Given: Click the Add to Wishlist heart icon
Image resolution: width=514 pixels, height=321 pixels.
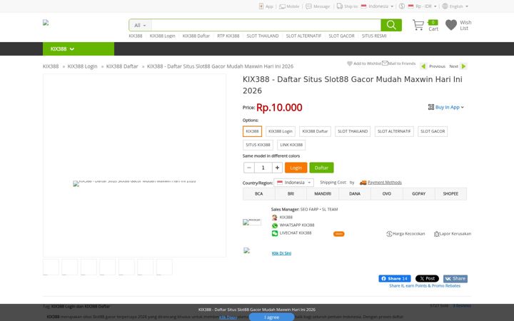Looking at the screenshot, I should tap(349, 63).
